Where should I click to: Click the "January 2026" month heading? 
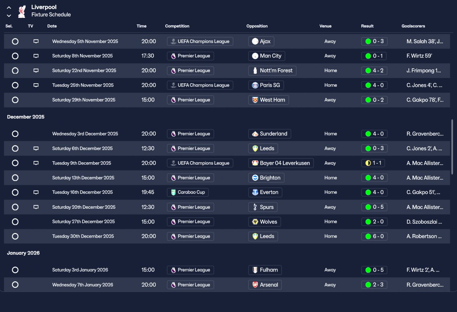click(x=23, y=253)
